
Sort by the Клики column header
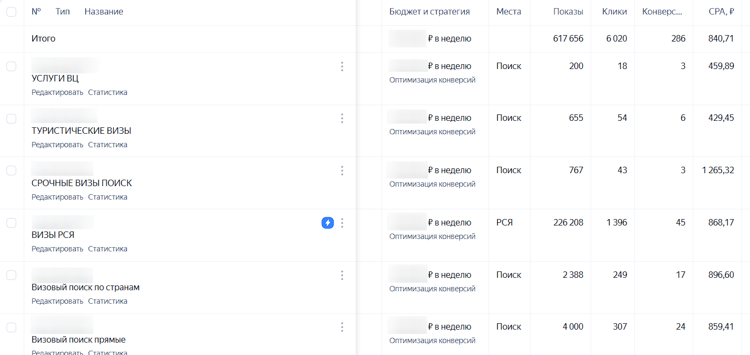[614, 11]
